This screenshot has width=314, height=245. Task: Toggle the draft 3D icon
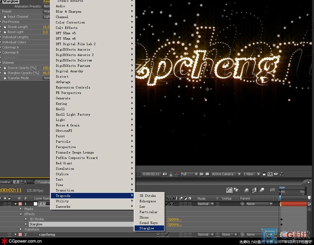point(237,190)
